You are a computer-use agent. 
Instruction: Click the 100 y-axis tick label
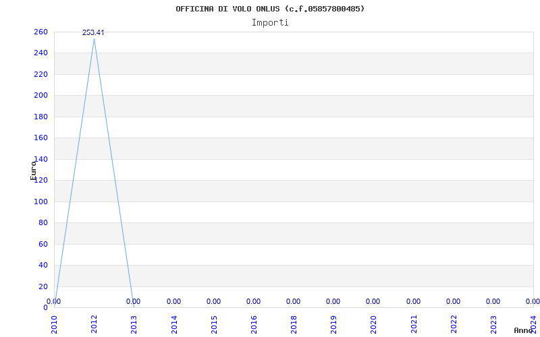pyautogui.click(x=40, y=202)
